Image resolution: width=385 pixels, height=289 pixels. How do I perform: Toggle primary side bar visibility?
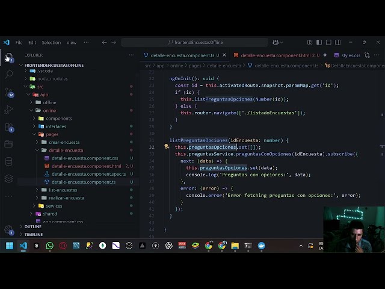319,42
